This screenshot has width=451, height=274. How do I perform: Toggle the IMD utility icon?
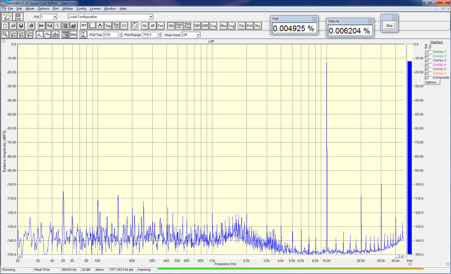pyautogui.click(x=197, y=26)
